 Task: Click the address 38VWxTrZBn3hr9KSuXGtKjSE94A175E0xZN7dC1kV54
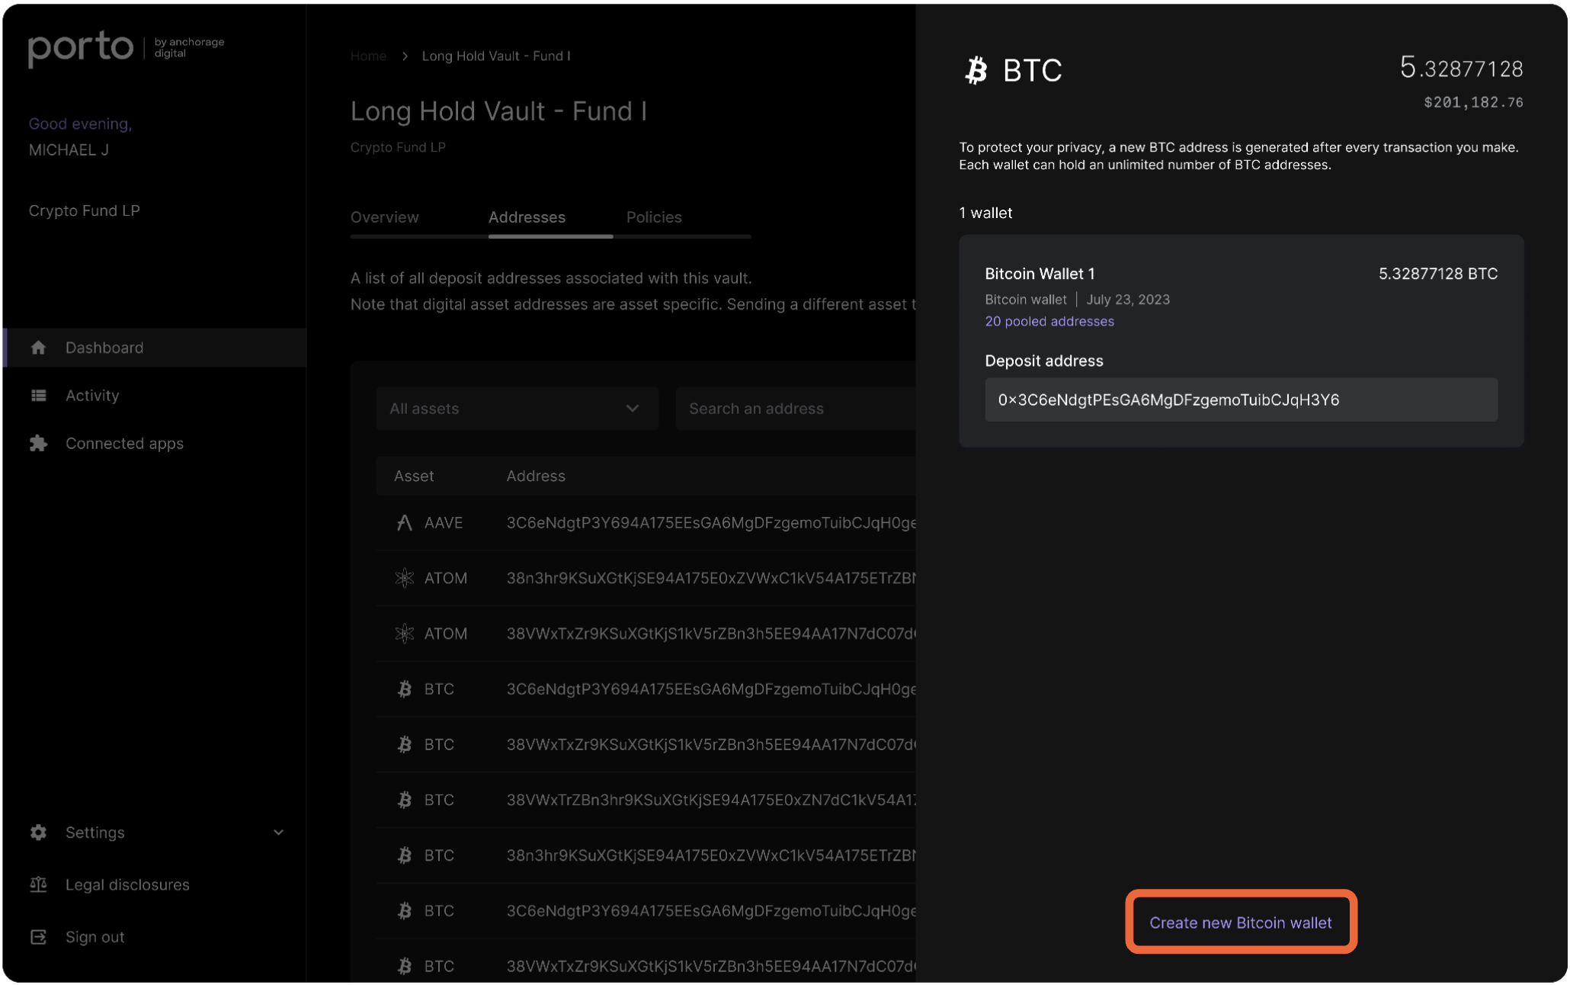click(x=711, y=799)
